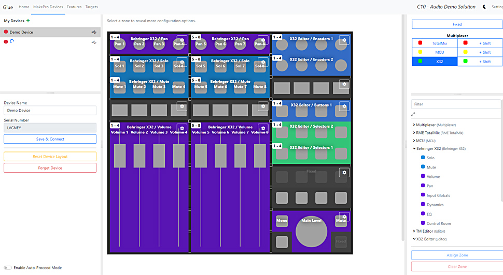
Task: Open settings gear of Volume 5-8 zone
Action: tap(263, 128)
